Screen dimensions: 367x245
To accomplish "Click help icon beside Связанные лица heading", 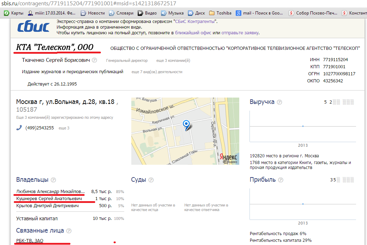I will coord(69,231).
